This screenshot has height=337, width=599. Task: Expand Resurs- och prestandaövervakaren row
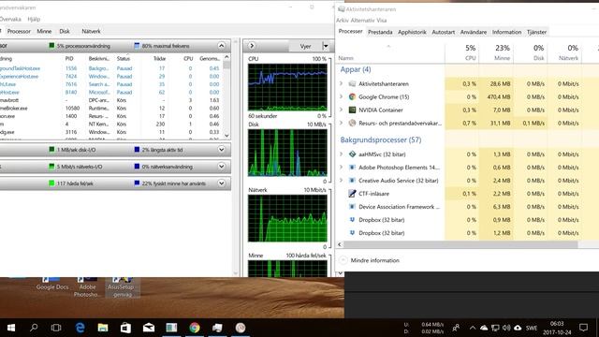pos(341,123)
